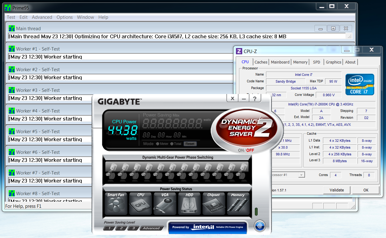The image size is (386, 238).
Task: Select the CPU tab in CPU-Z
Action: tap(245, 62)
